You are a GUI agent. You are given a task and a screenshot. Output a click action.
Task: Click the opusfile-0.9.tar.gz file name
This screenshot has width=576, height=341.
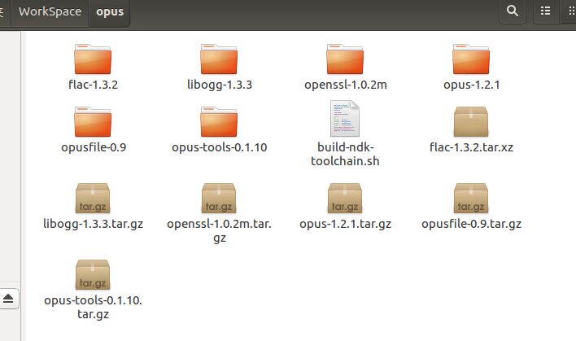[x=471, y=224]
